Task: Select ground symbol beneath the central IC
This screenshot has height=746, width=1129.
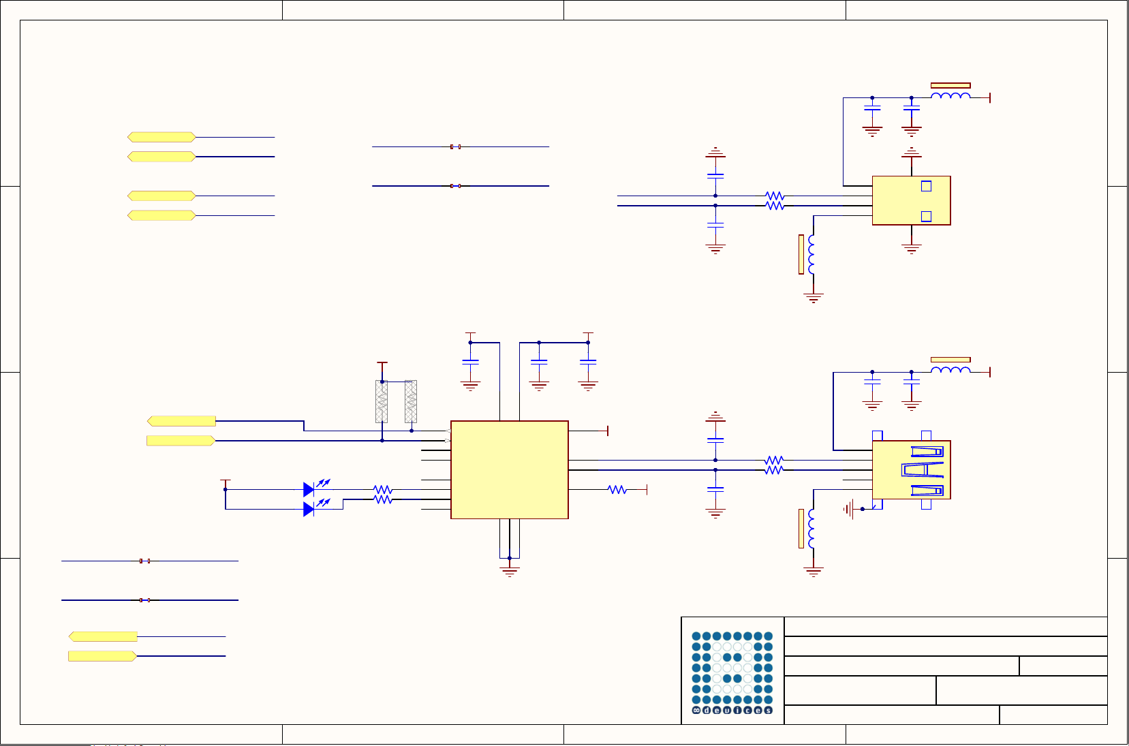Action: [x=509, y=570]
